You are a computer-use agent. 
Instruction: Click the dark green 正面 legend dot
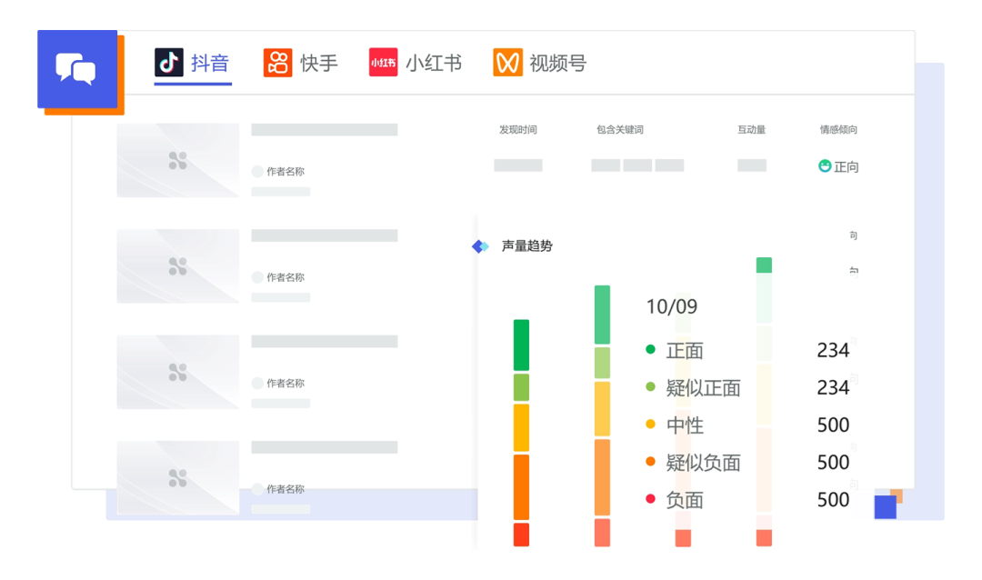click(x=651, y=349)
